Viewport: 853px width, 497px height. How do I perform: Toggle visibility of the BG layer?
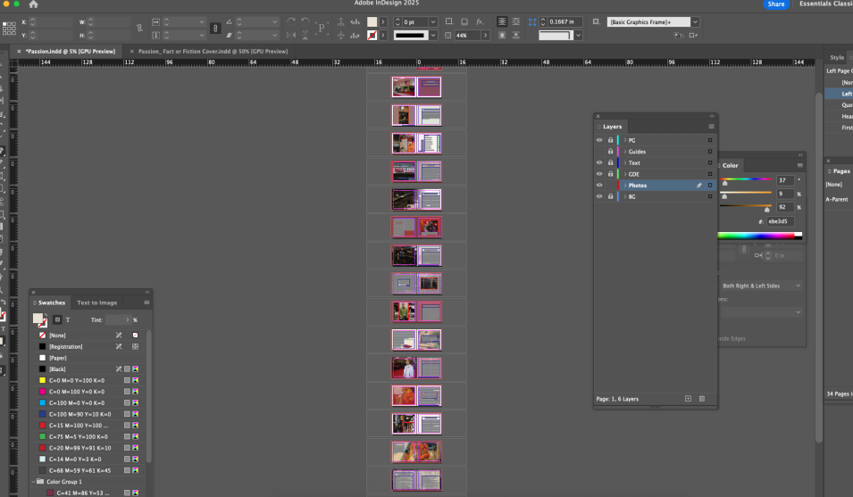pos(599,196)
